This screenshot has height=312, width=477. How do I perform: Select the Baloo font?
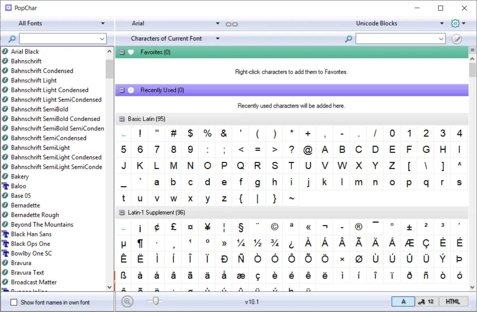(x=19, y=186)
